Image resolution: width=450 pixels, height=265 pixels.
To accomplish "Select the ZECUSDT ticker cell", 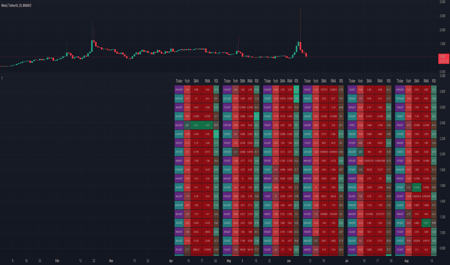I will click(x=400, y=250).
